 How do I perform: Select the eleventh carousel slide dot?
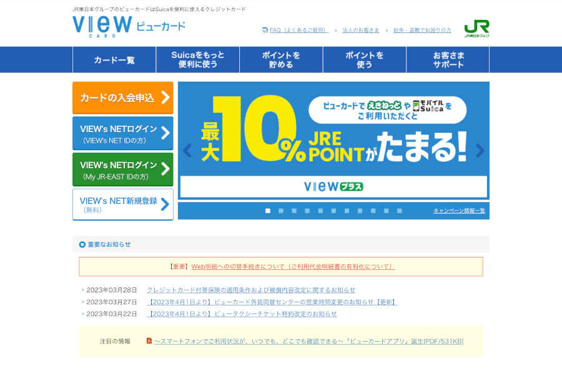[399, 211]
